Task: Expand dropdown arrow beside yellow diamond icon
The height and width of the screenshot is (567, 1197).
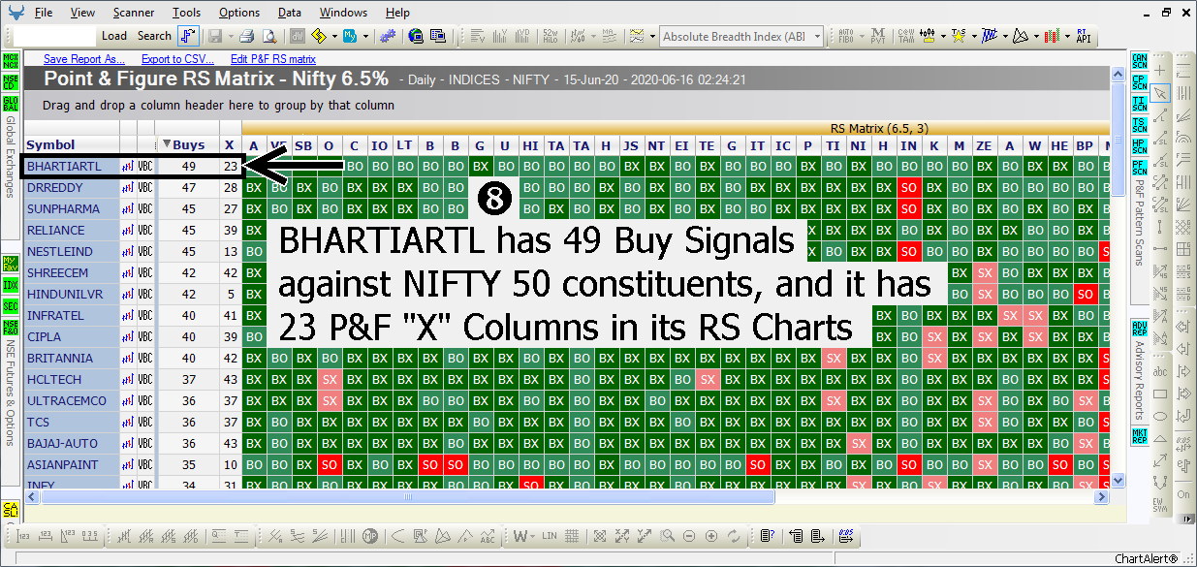Action: [x=334, y=37]
